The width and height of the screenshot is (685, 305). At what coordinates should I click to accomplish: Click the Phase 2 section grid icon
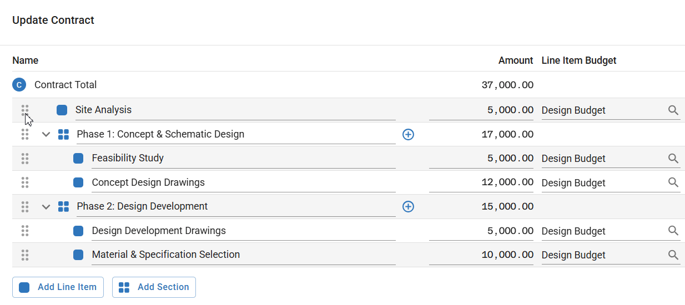pyautogui.click(x=64, y=207)
